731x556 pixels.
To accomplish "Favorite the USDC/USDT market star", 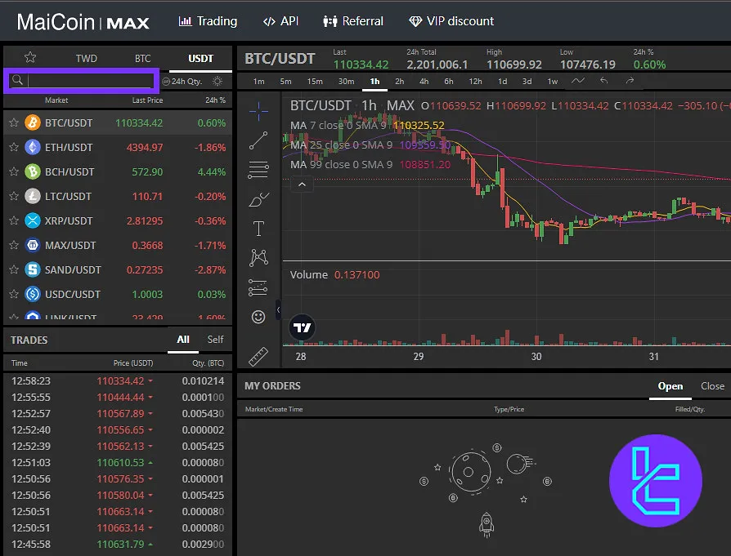I will [14, 294].
